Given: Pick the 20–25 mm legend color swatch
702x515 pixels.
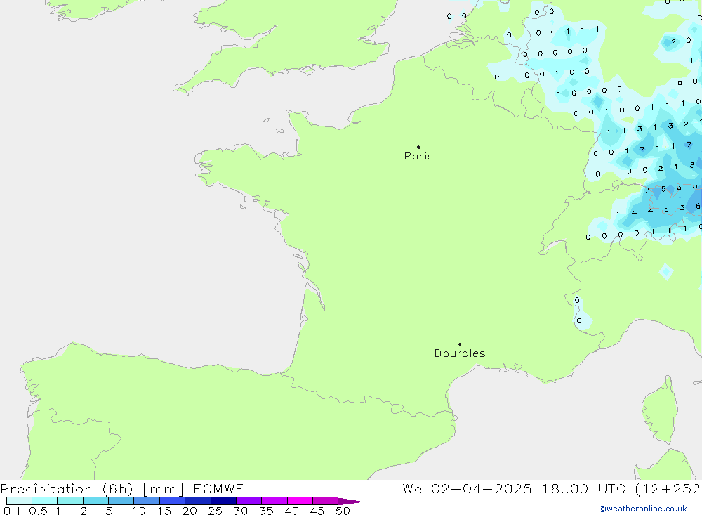Looking at the screenshot, I should pyautogui.click(x=198, y=501).
